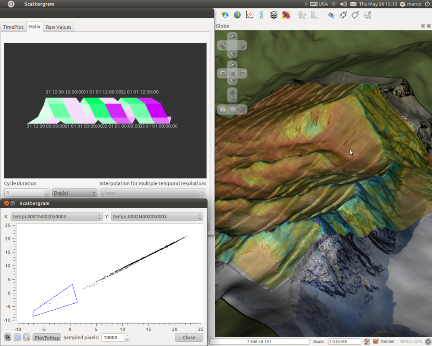Toggle the mouse pointer tool in Scattergram

pyautogui.click(x=8, y=337)
